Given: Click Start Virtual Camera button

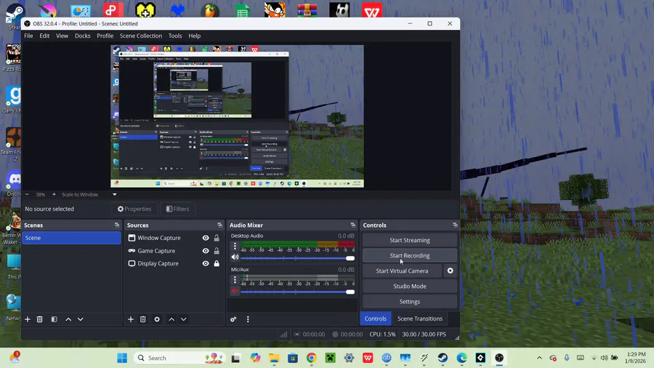Looking at the screenshot, I should tap(402, 271).
